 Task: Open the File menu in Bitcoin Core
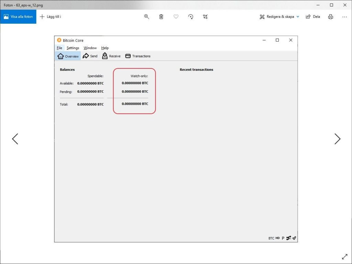[x=59, y=48]
